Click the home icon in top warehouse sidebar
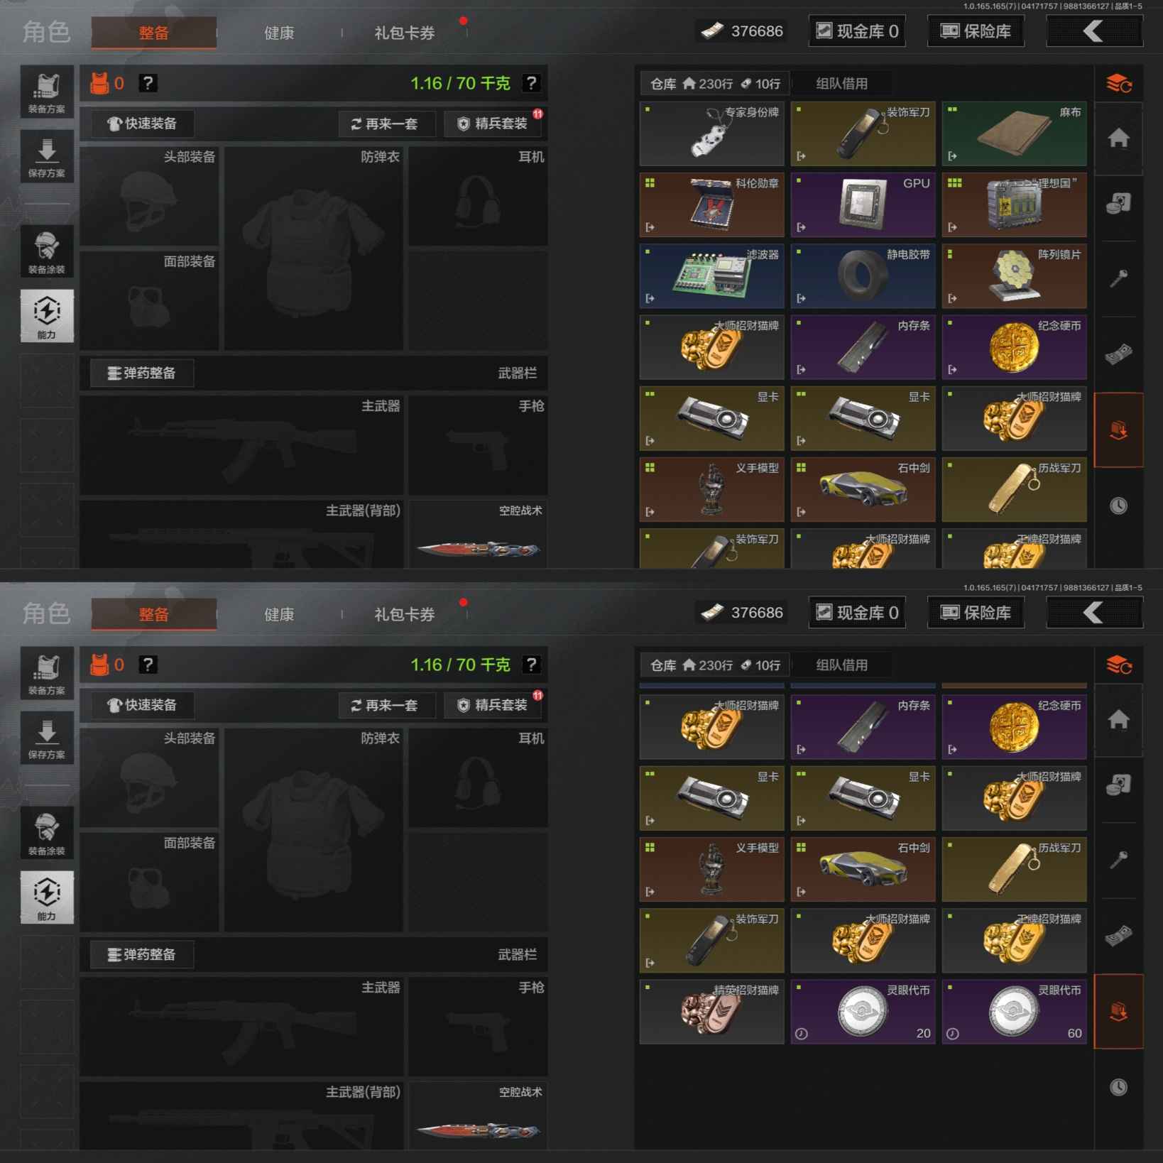1163x1163 pixels. point(1118,138)
